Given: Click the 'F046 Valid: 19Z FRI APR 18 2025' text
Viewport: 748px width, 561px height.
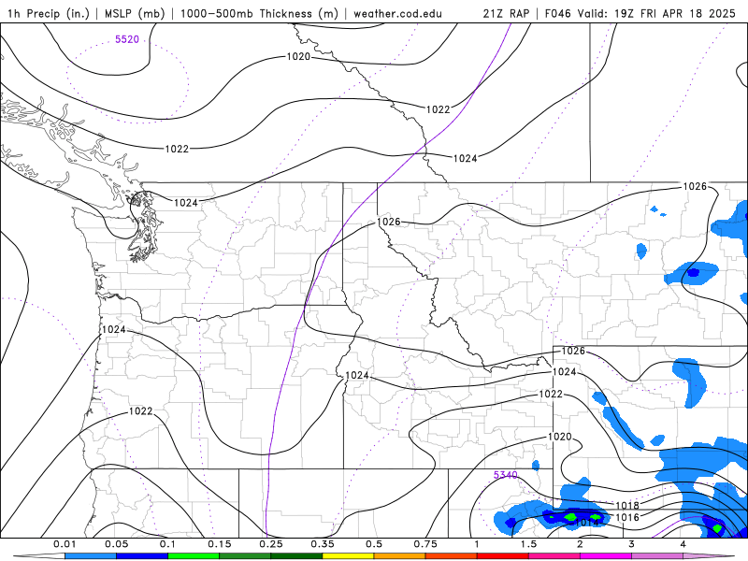Looking at the screenshot, I should (640, 13).
